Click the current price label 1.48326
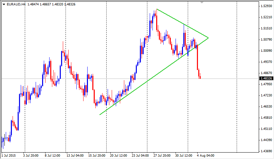Viewport: 274px width, 159px height. coord(266,78)
